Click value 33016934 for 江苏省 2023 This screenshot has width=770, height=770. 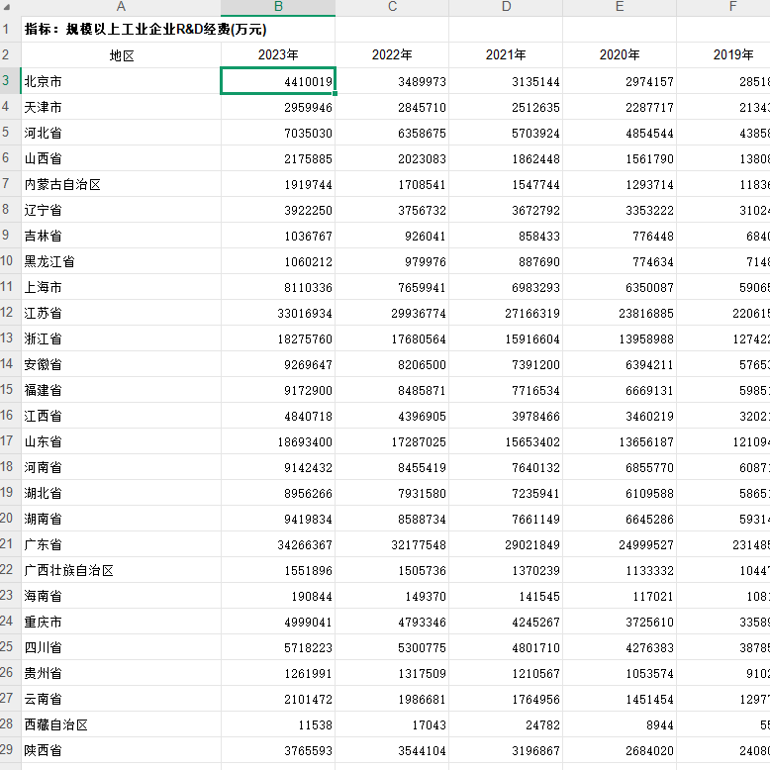pos(278,313)
